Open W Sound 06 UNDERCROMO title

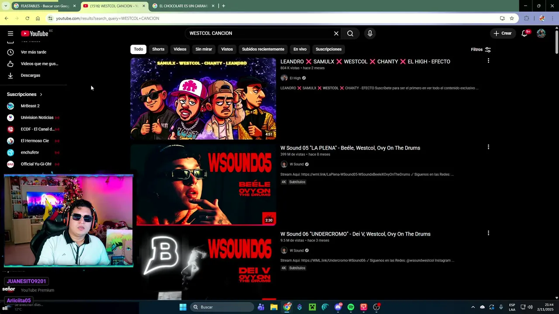point(355,234)
